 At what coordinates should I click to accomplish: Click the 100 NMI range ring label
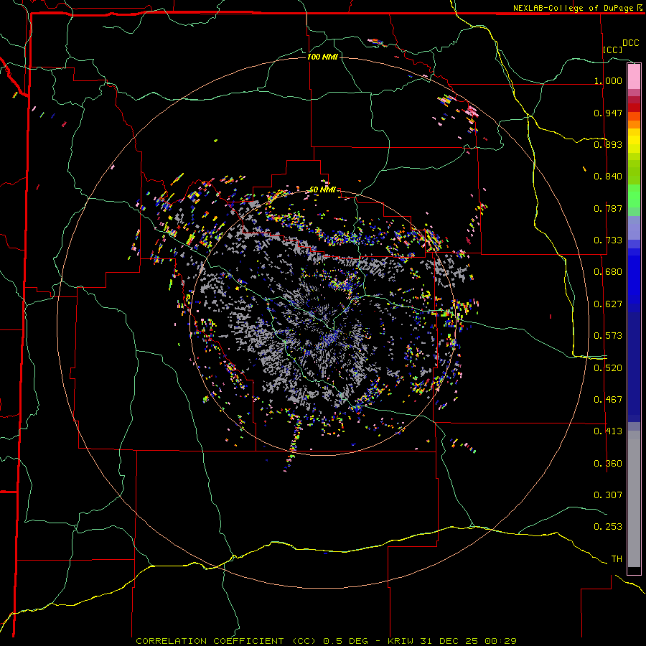click(322, 57)
